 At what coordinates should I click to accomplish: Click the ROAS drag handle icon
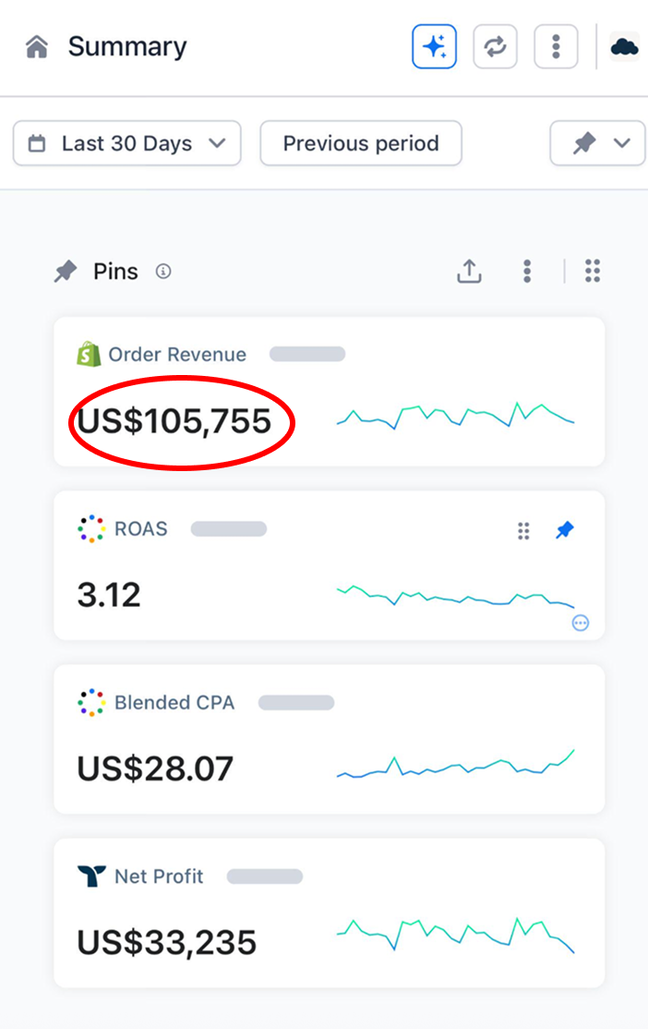[523, 530]
